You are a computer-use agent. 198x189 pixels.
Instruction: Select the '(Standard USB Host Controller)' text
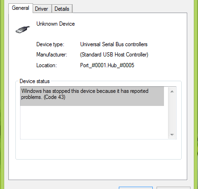tap(114, 55)
